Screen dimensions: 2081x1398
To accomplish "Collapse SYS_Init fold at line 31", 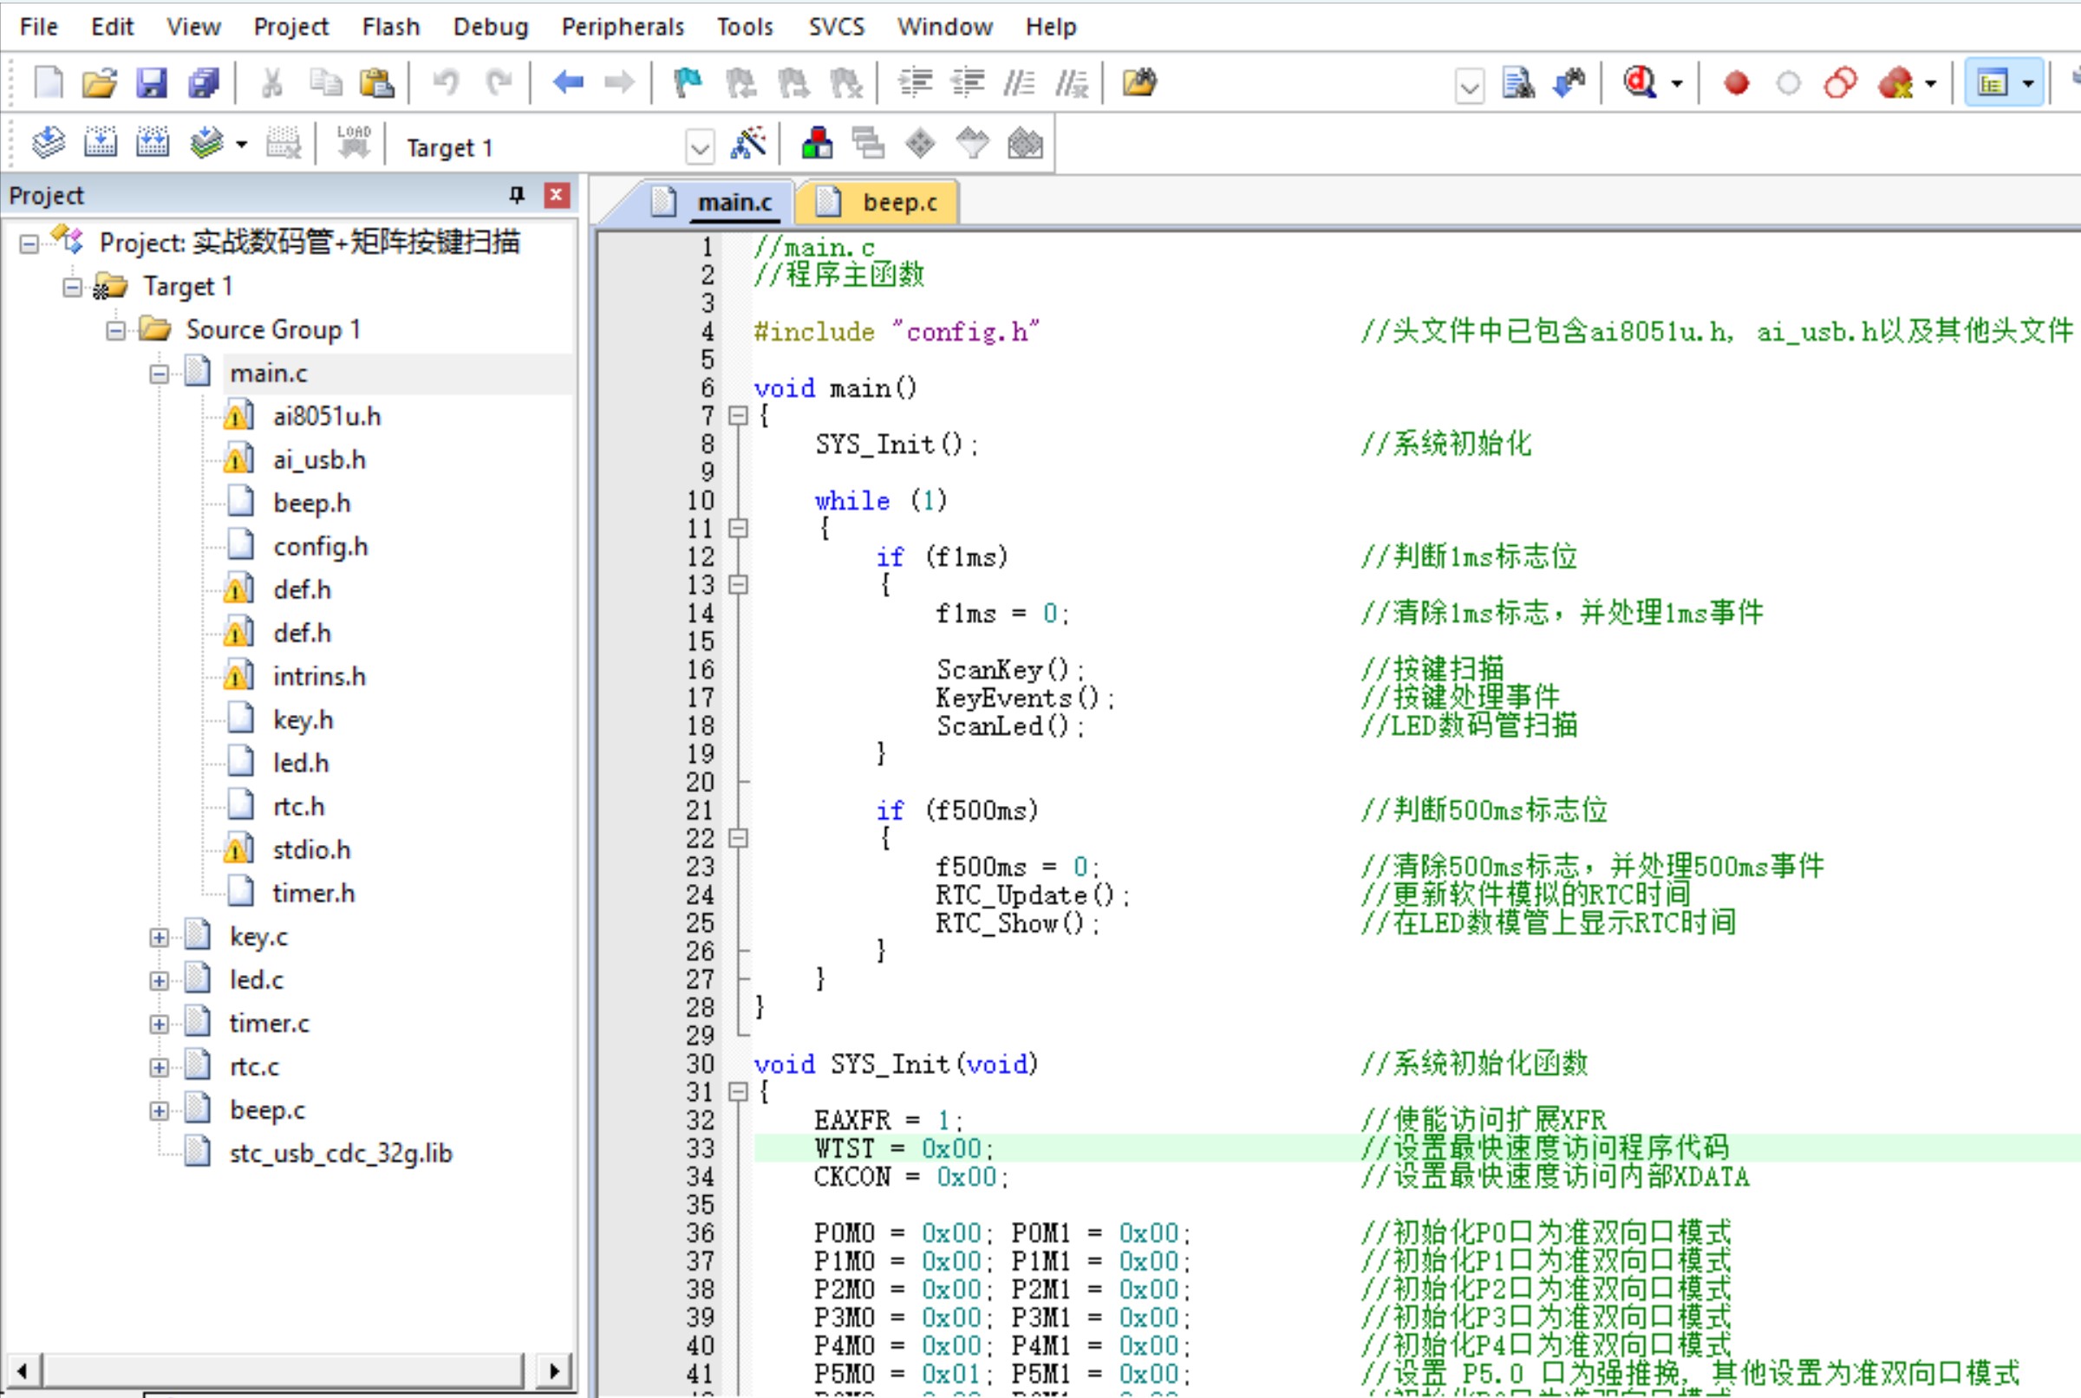I will click(738, 1091).
